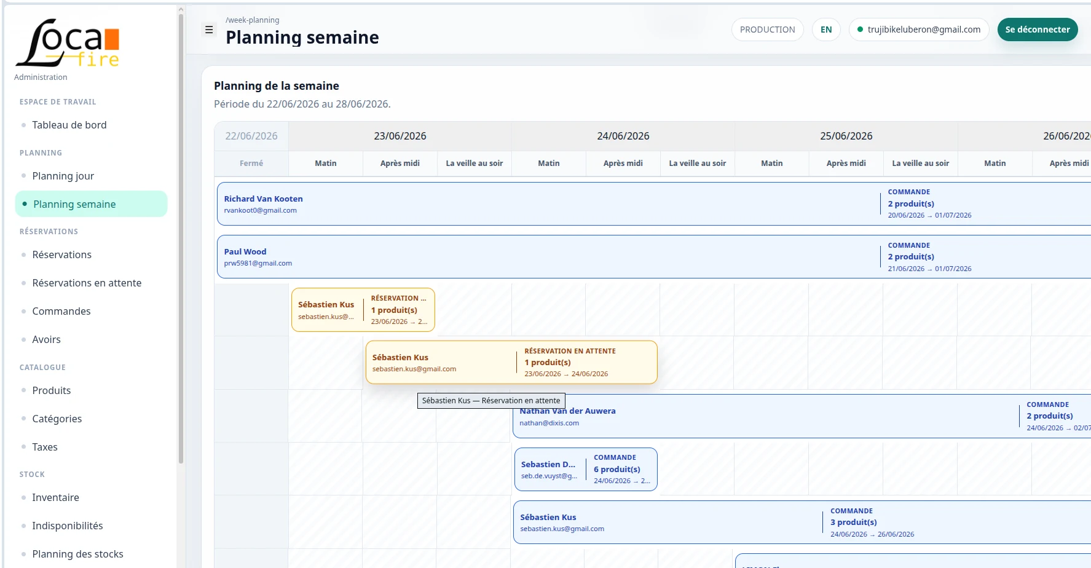Viewport: 1091px width, 568px height.
Task: Click the PRODUCTION environment badge
Action: tap(767, 30)
